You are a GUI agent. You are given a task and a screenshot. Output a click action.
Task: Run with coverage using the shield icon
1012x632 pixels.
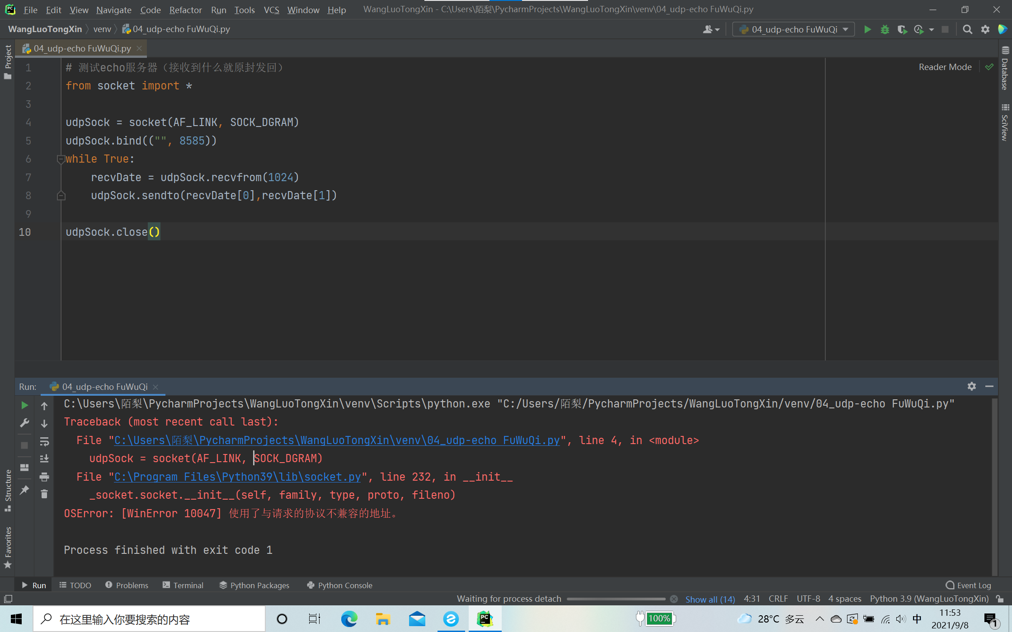coord(902,29)
